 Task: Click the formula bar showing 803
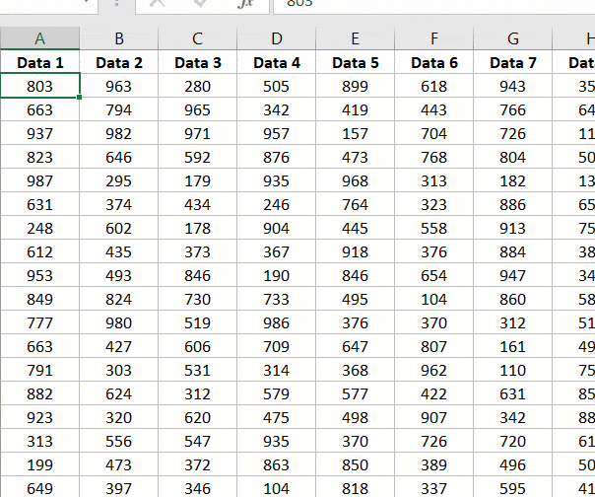433,6
